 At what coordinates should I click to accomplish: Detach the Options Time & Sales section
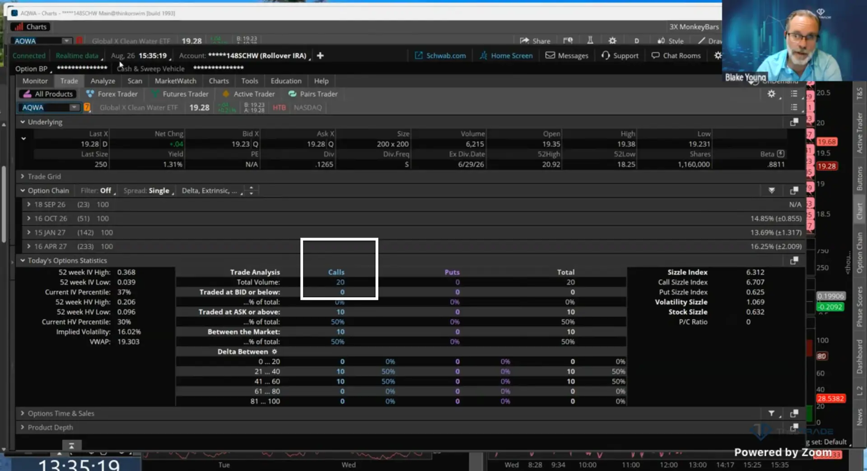[x=794, y=413]
